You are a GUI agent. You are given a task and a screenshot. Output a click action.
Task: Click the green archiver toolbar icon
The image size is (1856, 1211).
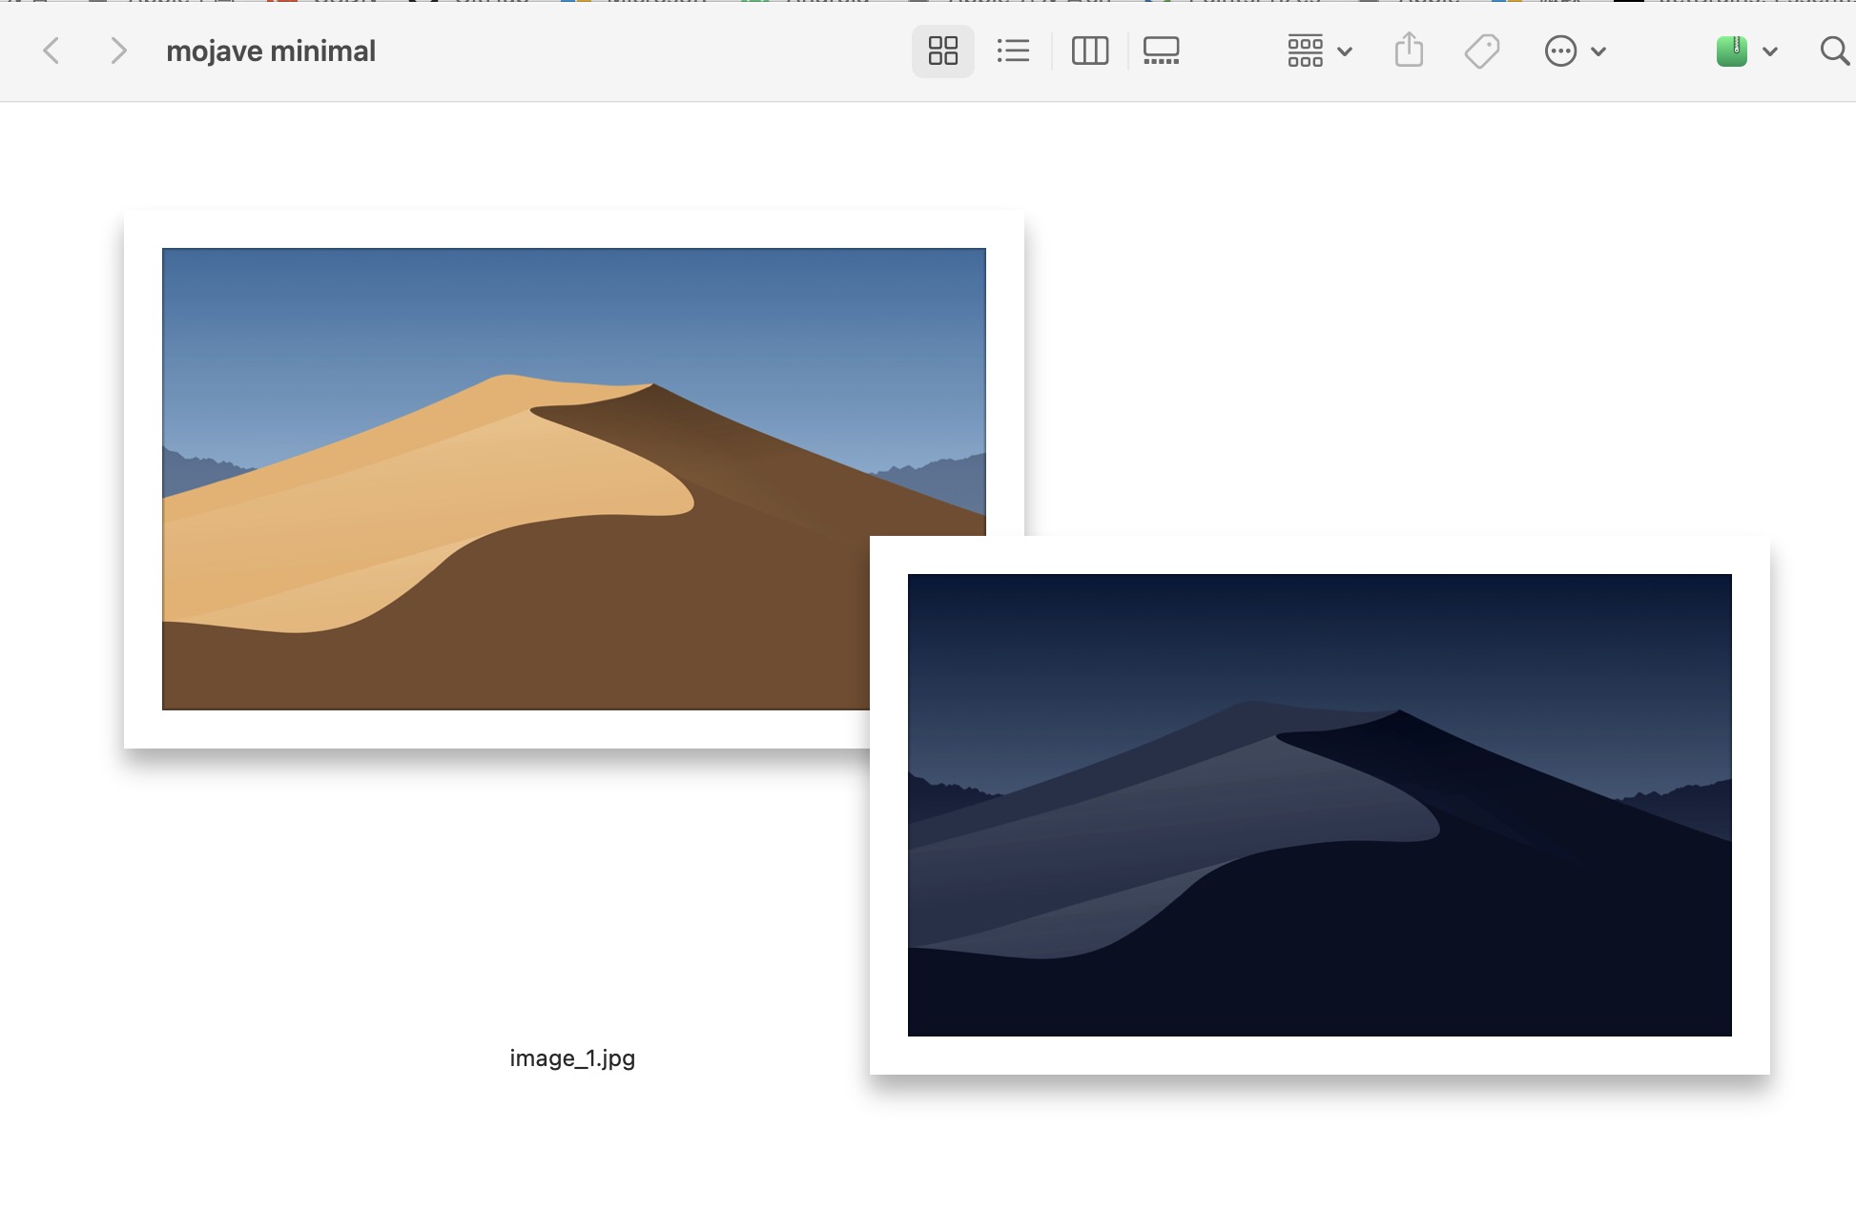tap(1731, 51)
